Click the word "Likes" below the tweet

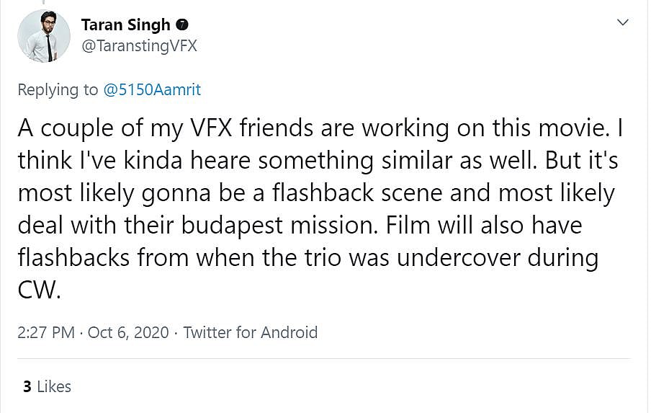click(54, 387)
